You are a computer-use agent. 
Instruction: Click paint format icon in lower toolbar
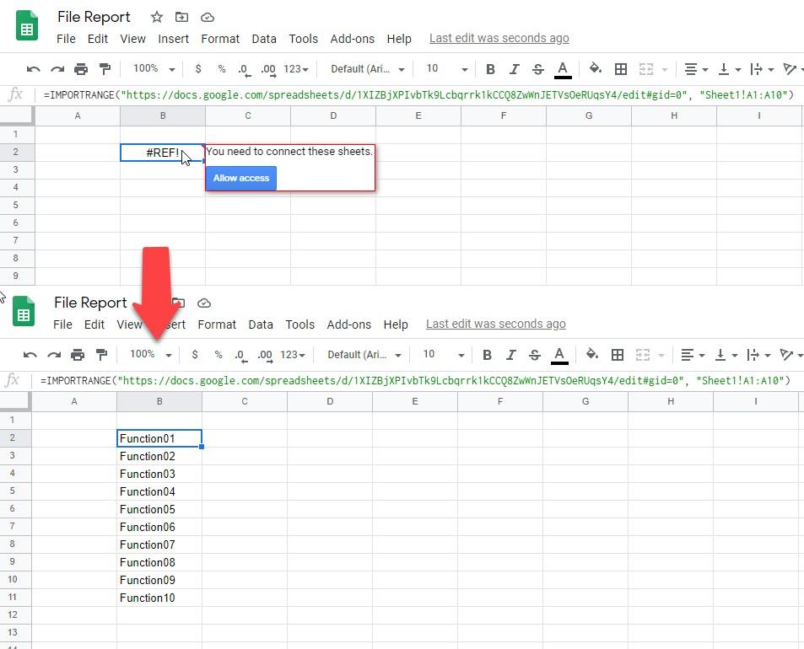click(101, 355)
